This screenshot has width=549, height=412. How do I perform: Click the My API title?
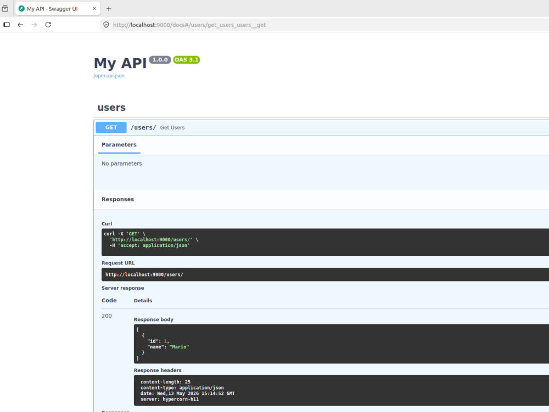(120, 63)
